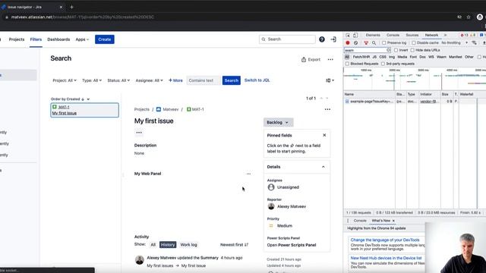Collapse the Details section
This screenshot has height=273, width=486.
tap(323, 167)
